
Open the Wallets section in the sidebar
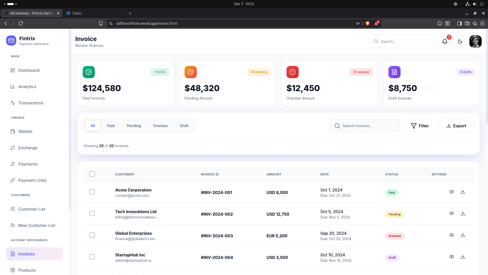(25, 131)
